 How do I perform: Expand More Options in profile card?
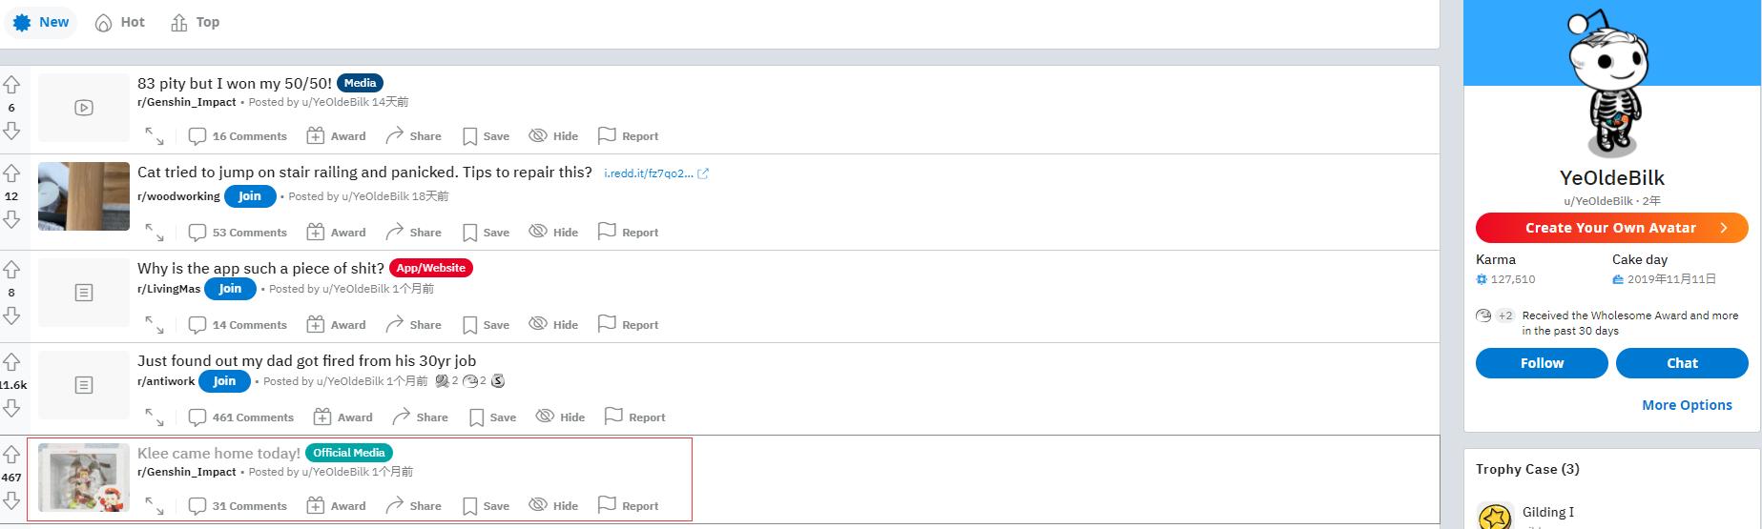click(1686, 405)
